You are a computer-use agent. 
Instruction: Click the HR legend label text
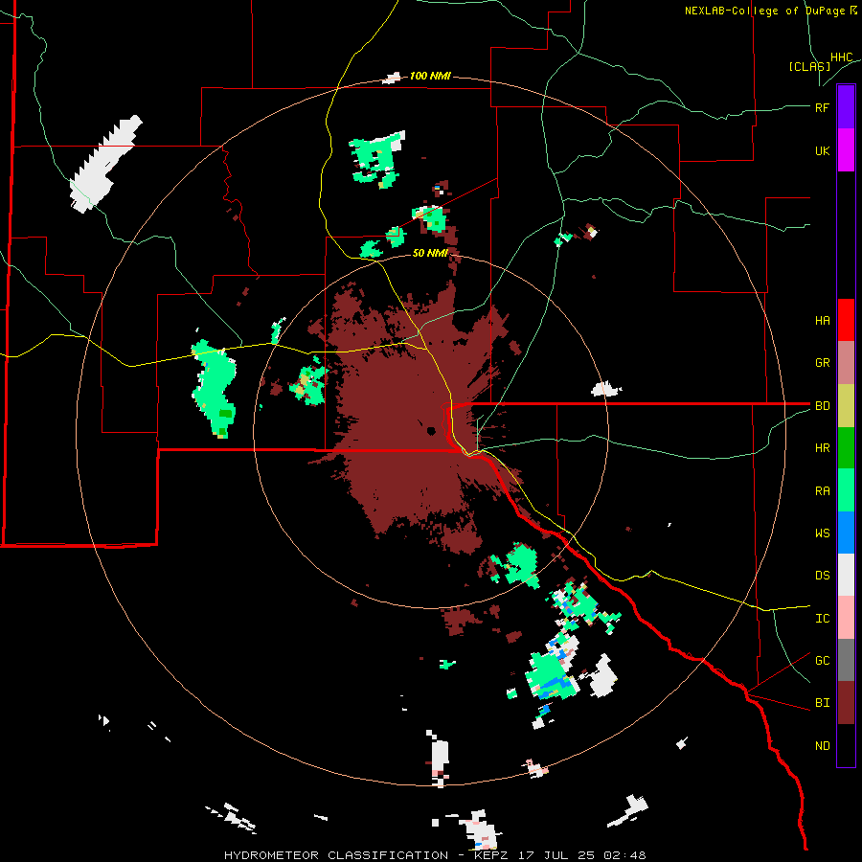823,448
